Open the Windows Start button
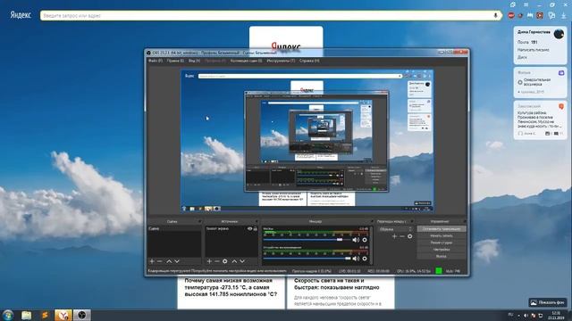This screenshot has width=572, height=321. tap(8, 315)
